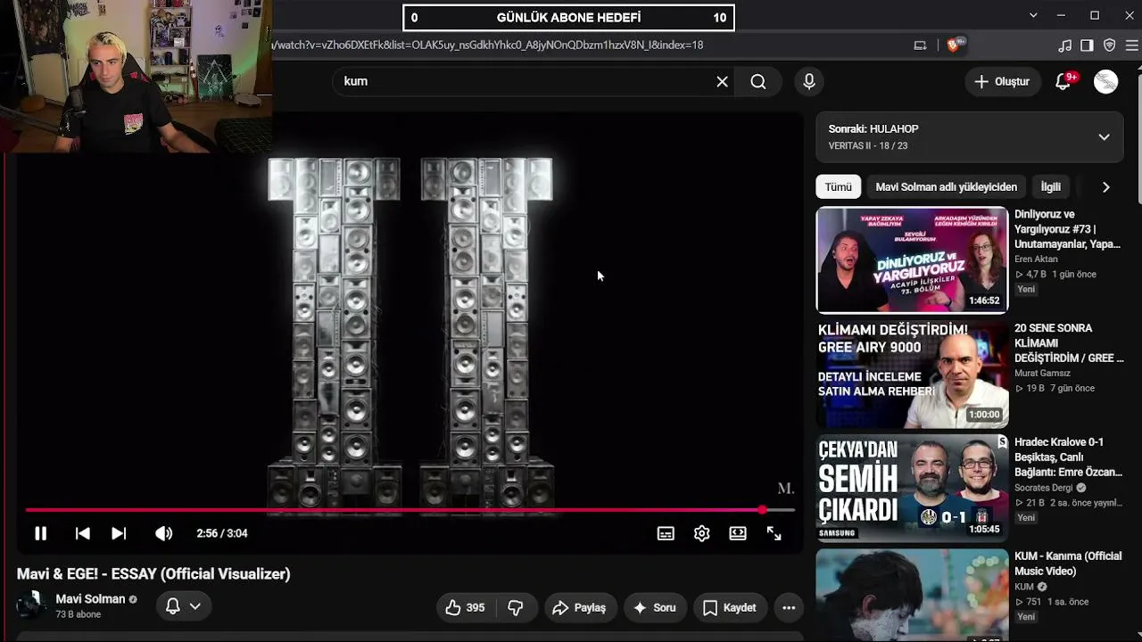Click the 2:56 / 3:04 time display
The height and width of the screenshot is (642, 1142).
click(222, 533)
